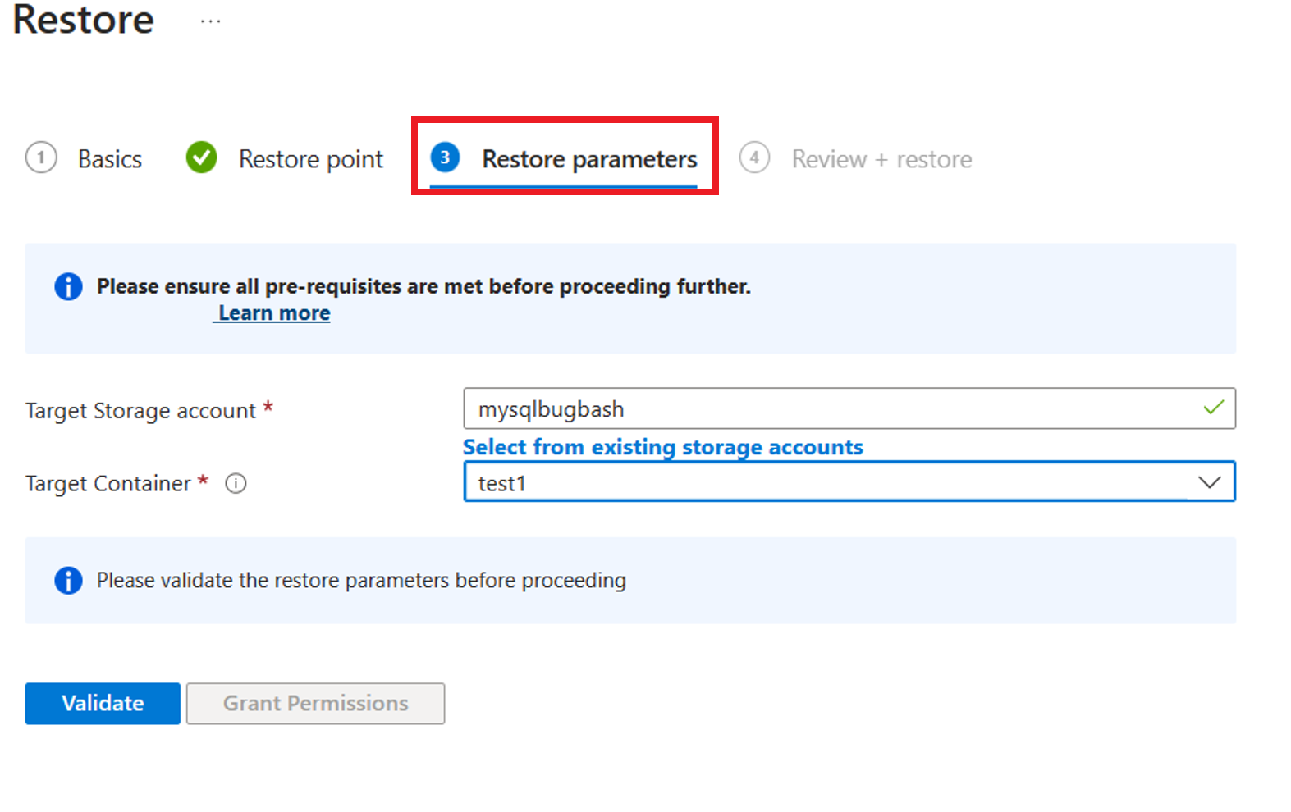Click the green checkmark icon for Restore point
This screenshot has height=812, width=1291.
pyautogui.click(x=201, y=157)
